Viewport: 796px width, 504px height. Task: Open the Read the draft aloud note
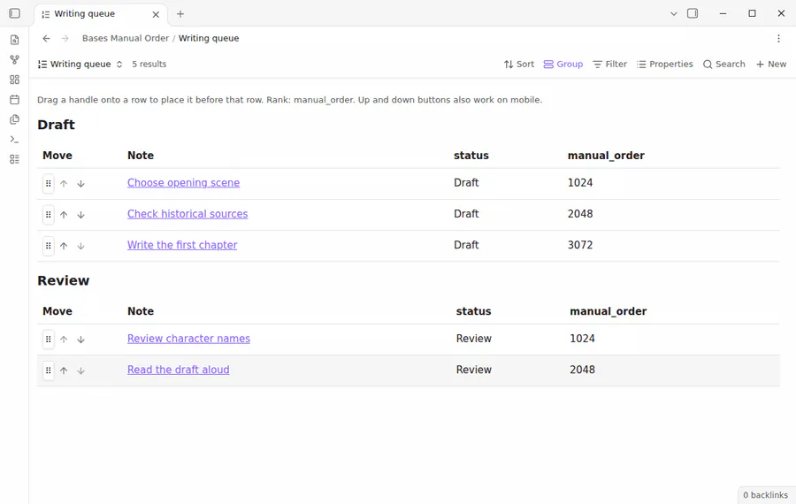(x=178, y=370)
